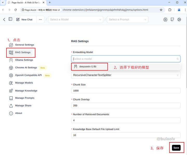Click the RAG Settings heading text
187x155 pixels.
coord(80,41)
